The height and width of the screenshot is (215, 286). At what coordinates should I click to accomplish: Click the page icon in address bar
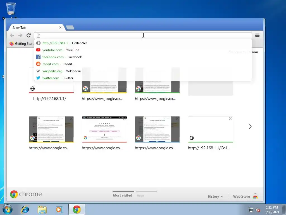(38, 36)
